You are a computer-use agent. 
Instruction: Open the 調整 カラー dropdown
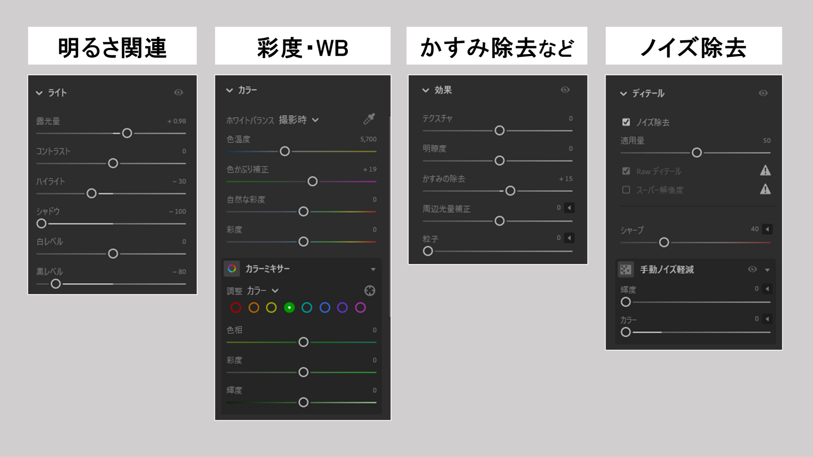tap(263, 290)
